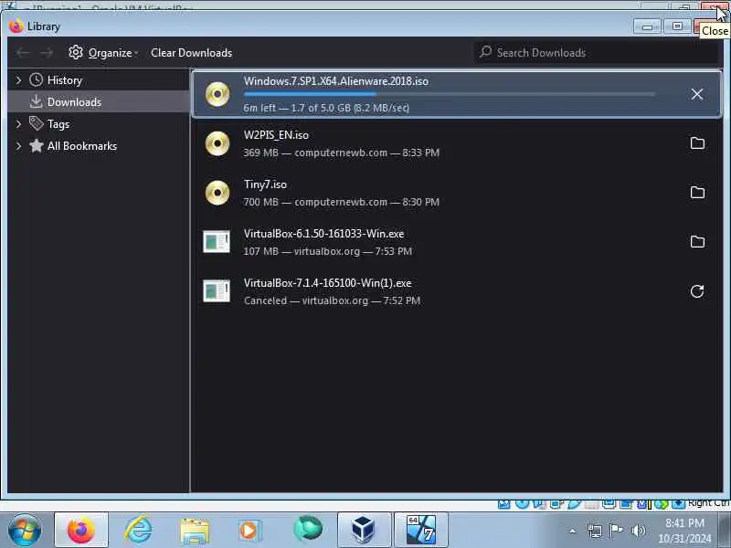731x548 pixels.
Task: Select History in the sidebar
Action: [99, 79]
